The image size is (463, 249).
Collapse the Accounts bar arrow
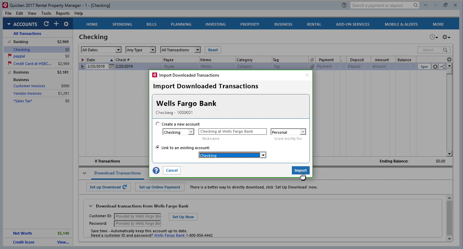pyautogui.click(x=9, y=24)
